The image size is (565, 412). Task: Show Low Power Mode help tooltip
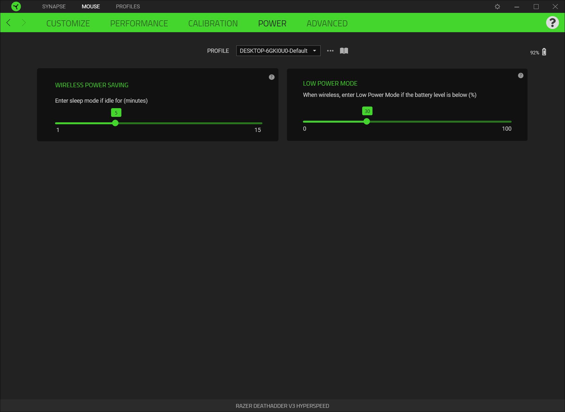point(521,75)
